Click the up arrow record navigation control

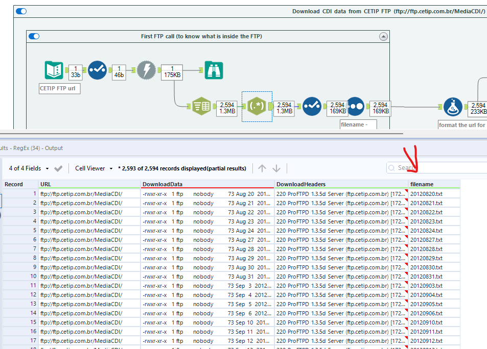[262, 167]
